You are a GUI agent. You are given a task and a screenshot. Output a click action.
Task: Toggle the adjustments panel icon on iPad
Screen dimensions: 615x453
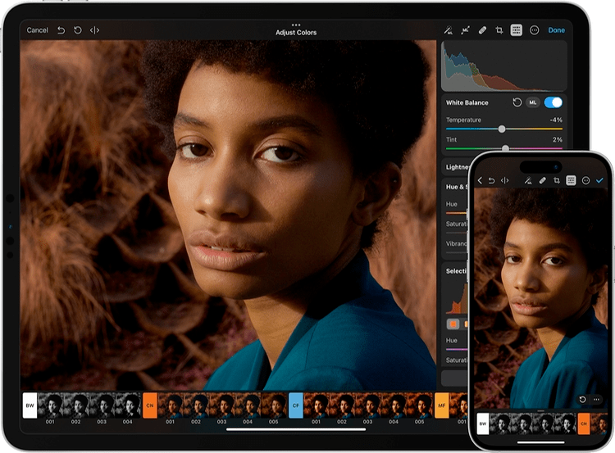click(x=516, y=30)
